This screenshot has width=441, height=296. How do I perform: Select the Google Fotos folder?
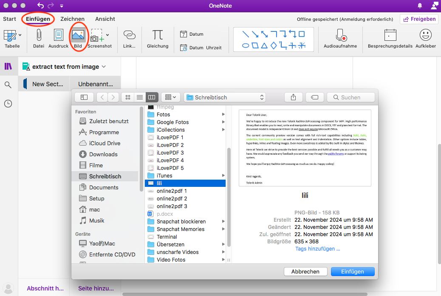click(x=185, y=122)
